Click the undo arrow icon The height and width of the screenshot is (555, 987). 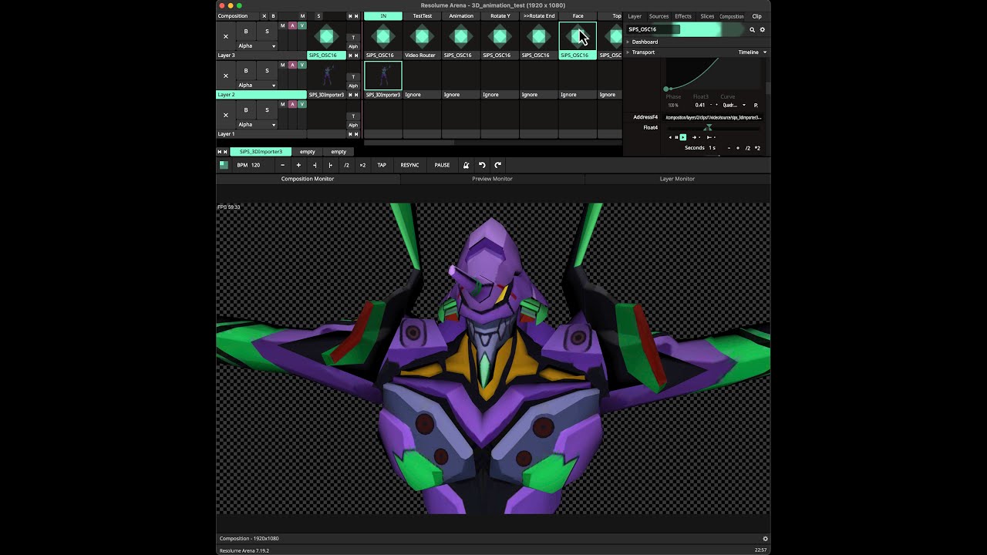pos(482,165)
